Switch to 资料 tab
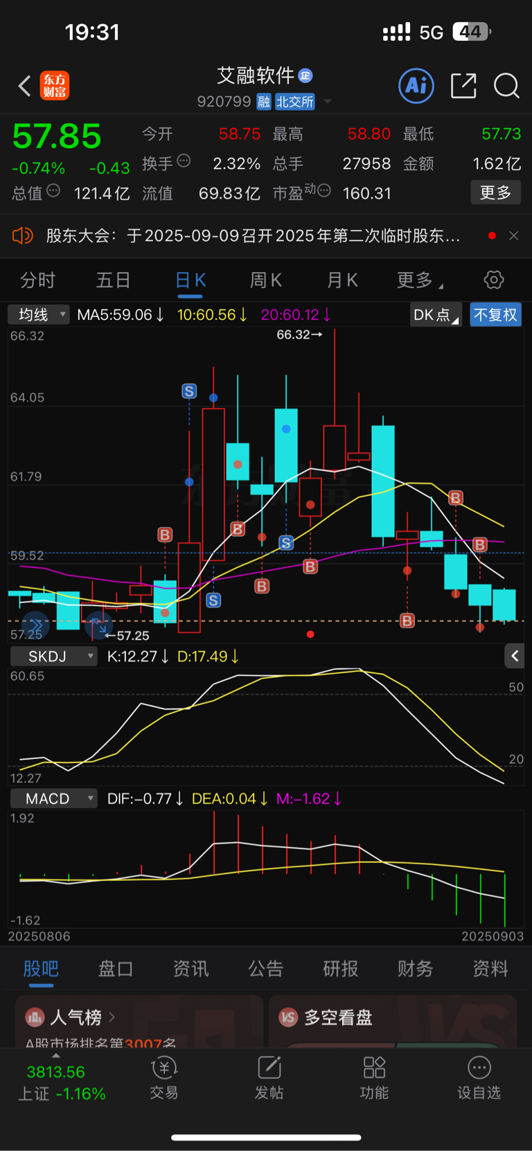Image resolution: width=532 pixels, height=1151 pixels. tap(490, 968)
